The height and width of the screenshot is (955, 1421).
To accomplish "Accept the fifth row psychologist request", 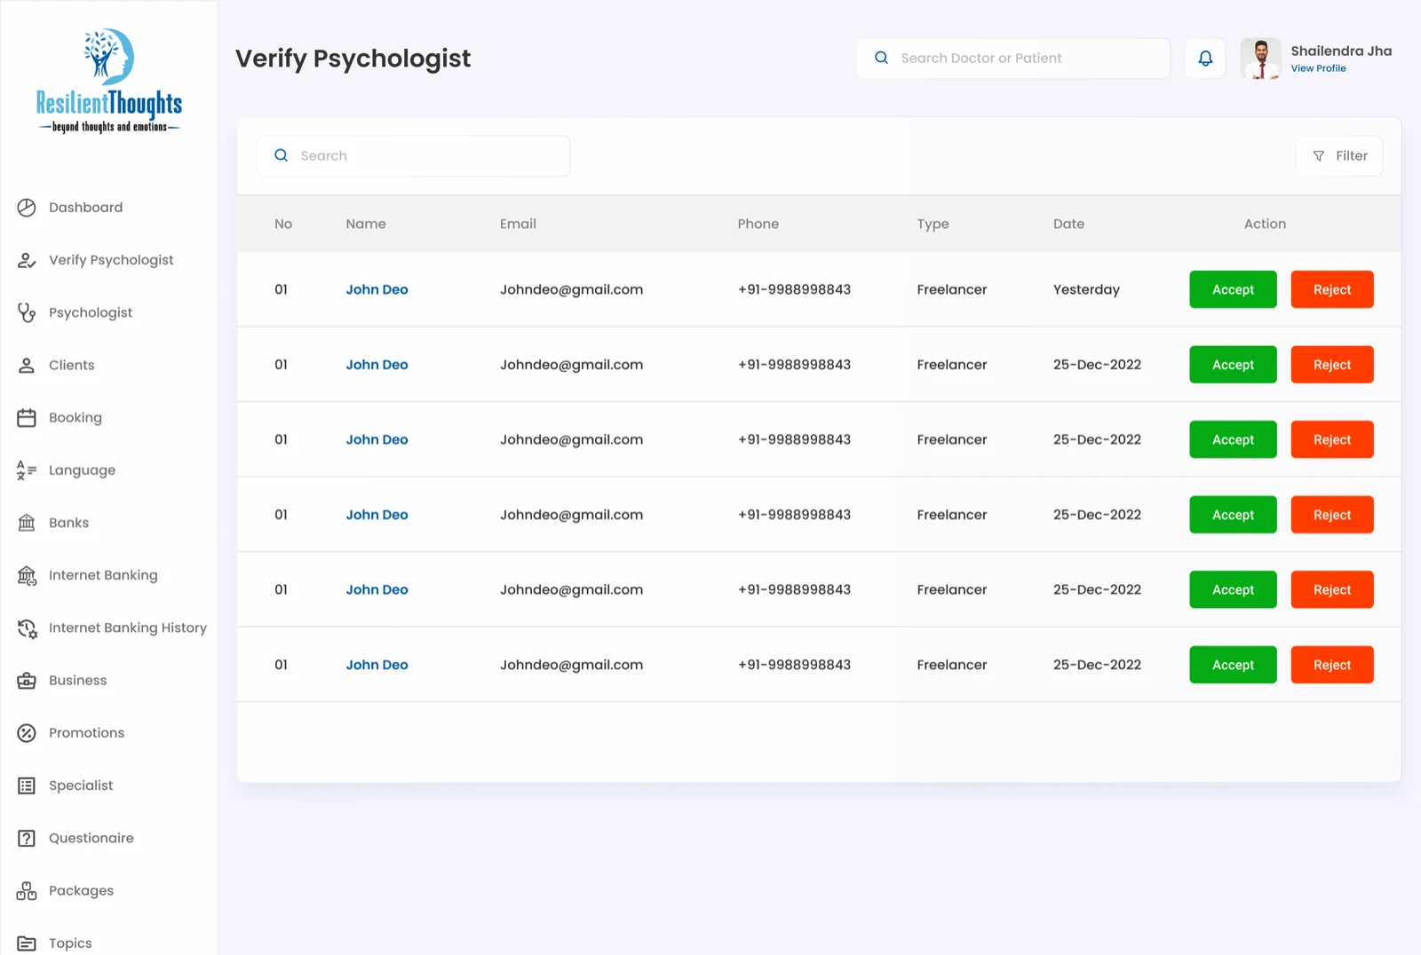I will pyautogui.click(x=1233, y=589).
